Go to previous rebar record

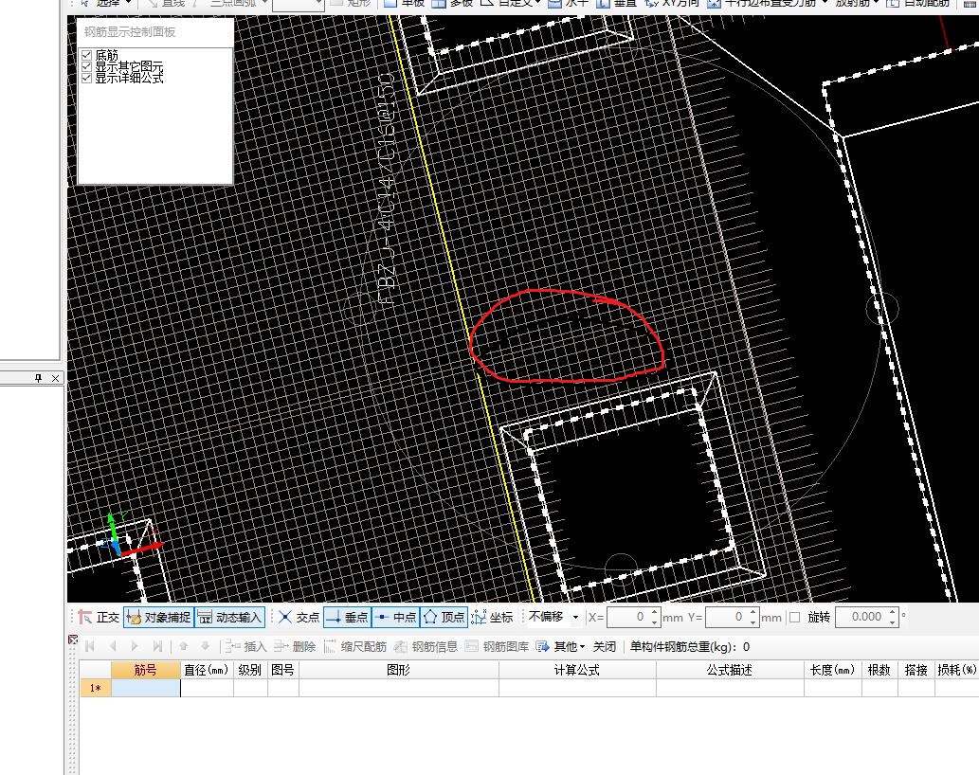(113, 646)
